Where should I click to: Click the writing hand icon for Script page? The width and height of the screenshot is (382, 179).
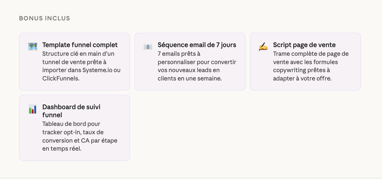[263, 47]
